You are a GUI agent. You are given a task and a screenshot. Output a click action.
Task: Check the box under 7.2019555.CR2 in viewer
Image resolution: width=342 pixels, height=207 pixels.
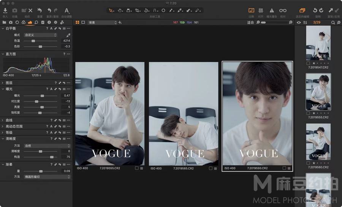137,168
